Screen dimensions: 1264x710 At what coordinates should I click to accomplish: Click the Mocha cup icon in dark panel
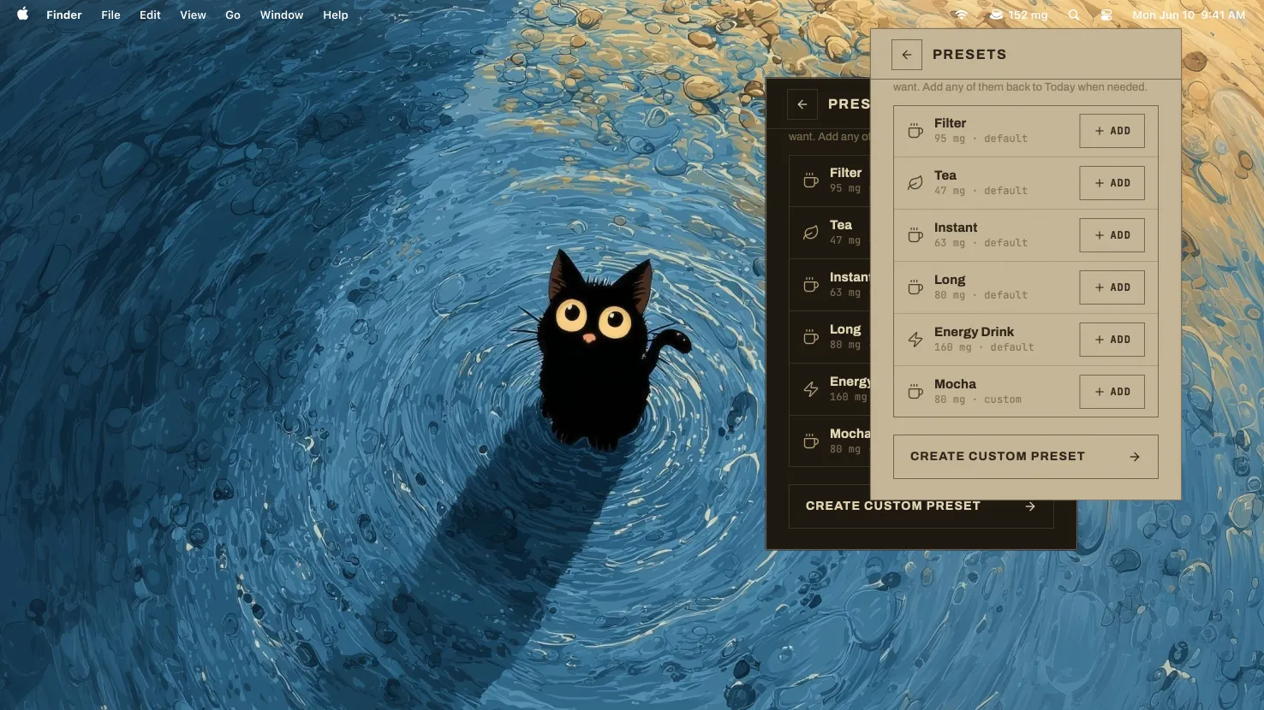810,441
